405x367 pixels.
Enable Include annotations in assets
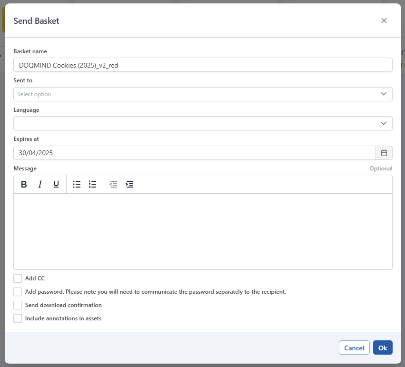coord(18,318)
